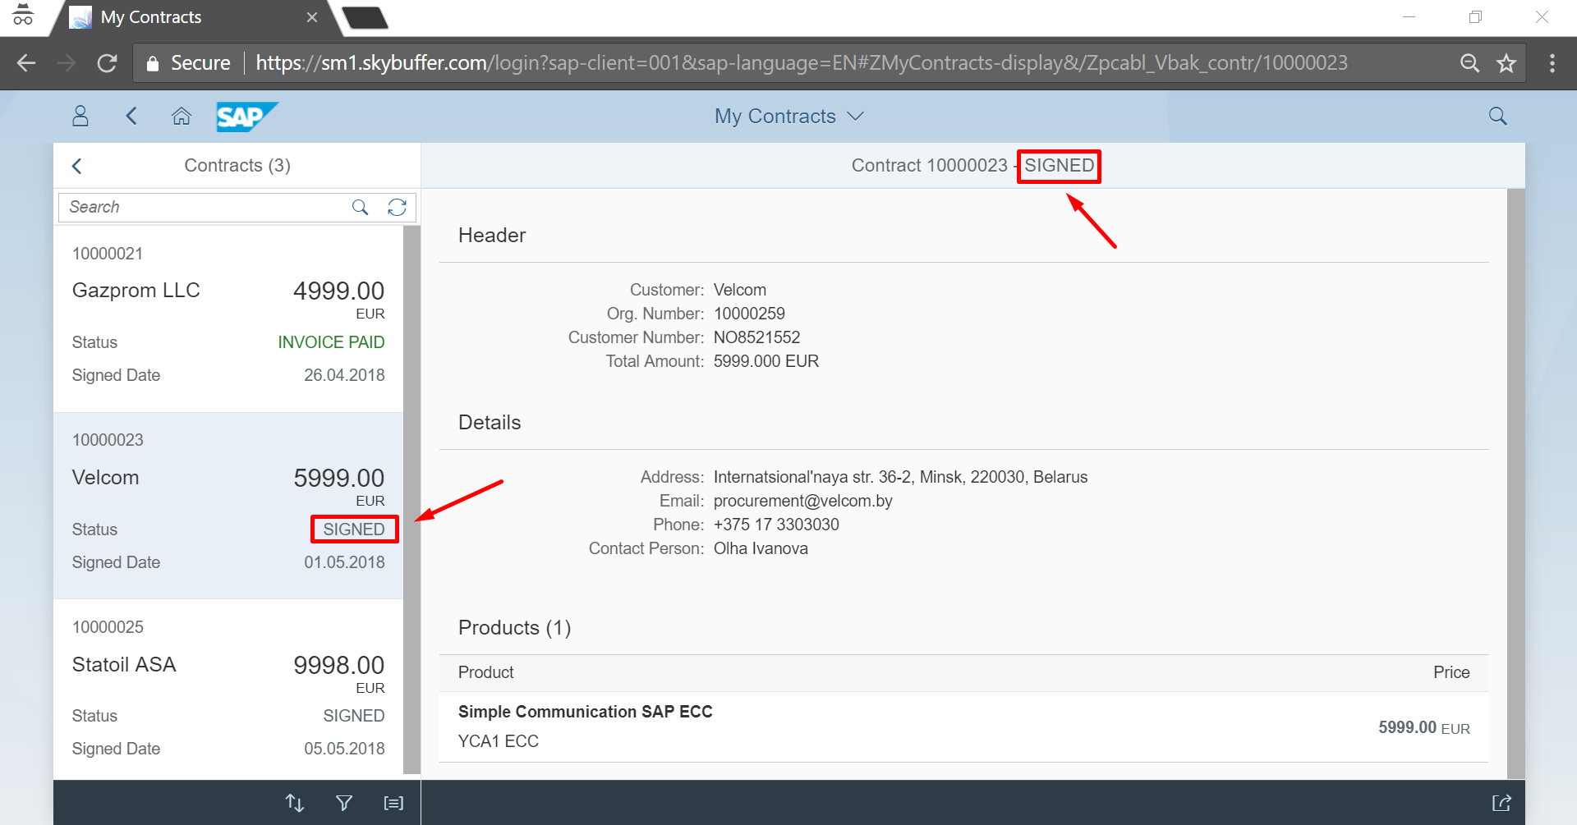Click the browser address bar URL
This screenshot has height=825, width=1577.
click(801, 63)
